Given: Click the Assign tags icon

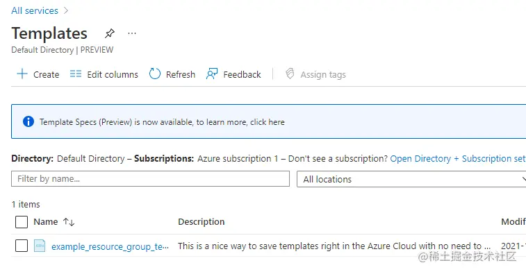Looking at the screenshot, I should [290, 74].
